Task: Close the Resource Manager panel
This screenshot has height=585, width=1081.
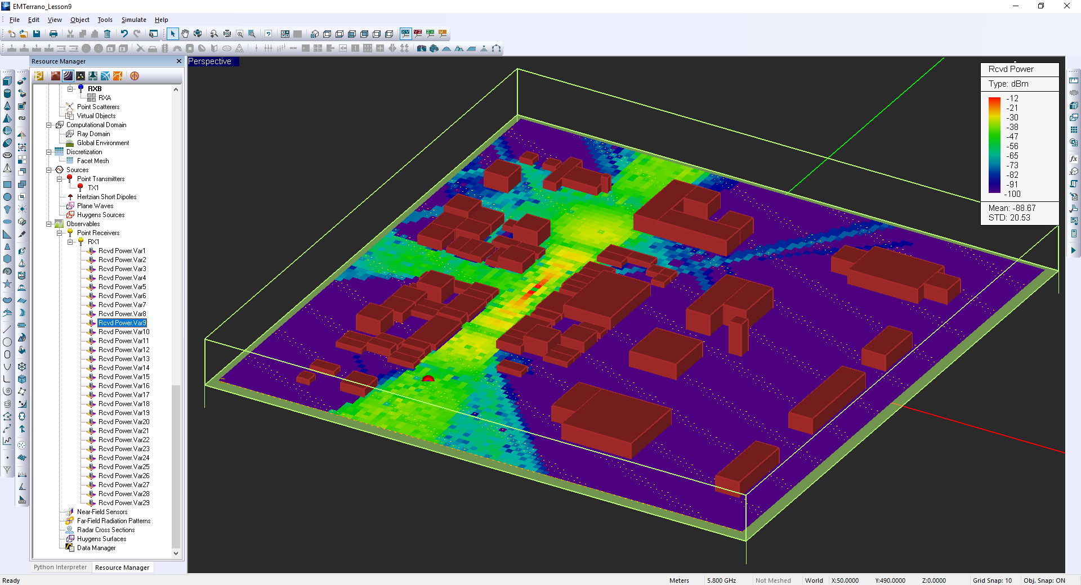Action: (179, 61)
